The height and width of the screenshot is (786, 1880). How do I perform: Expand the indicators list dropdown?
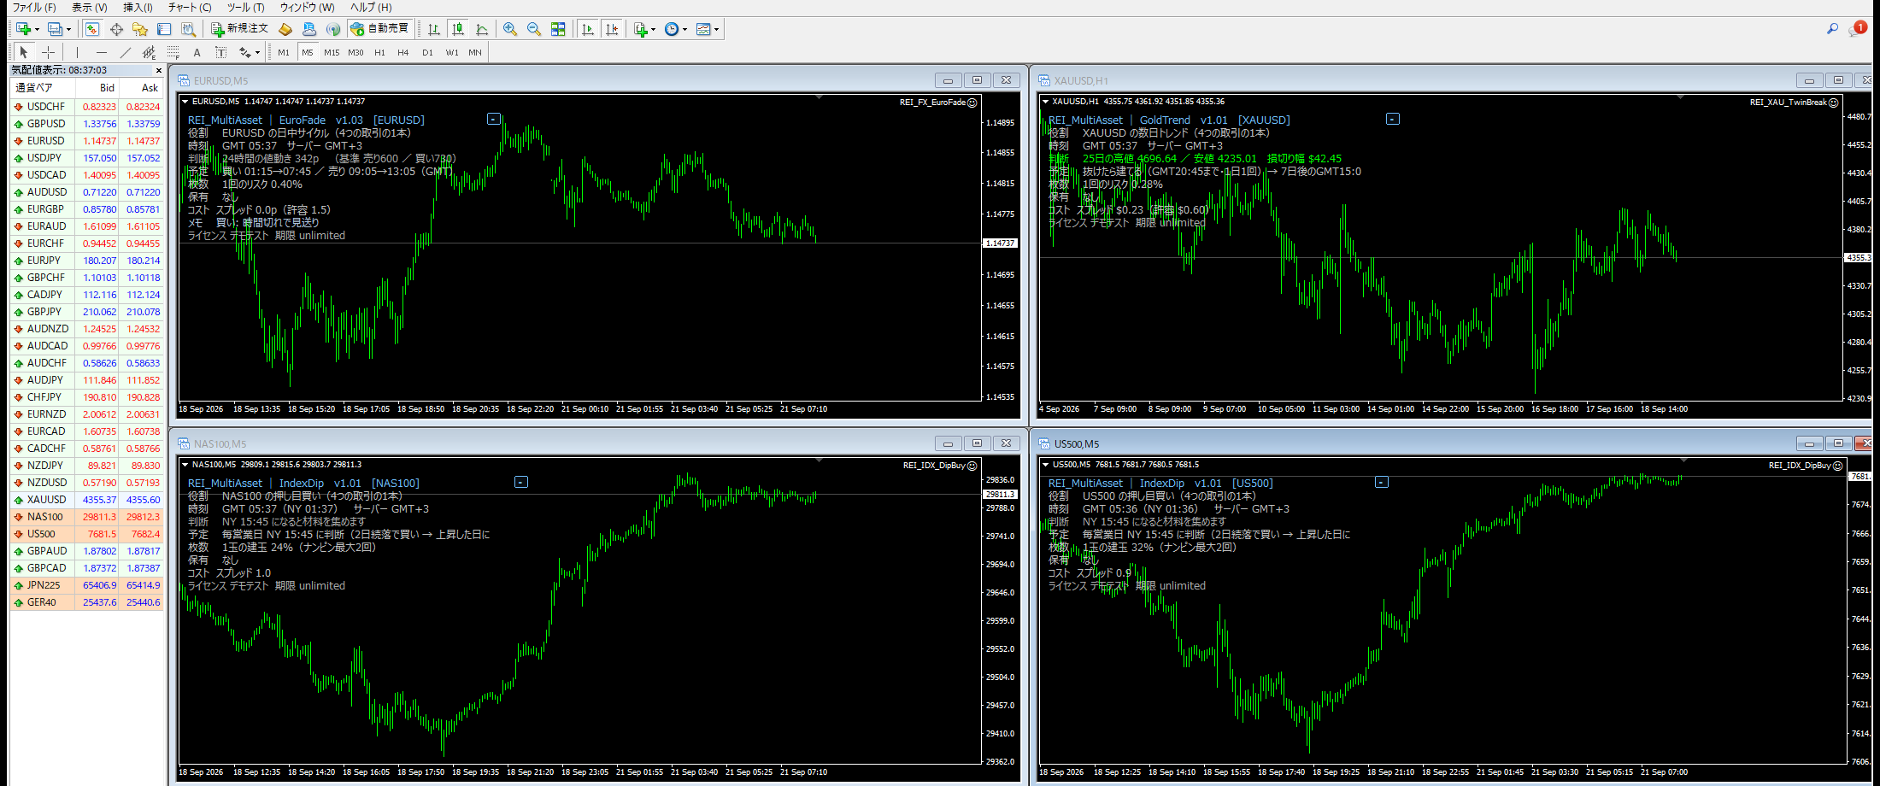(x=653, y=30)
